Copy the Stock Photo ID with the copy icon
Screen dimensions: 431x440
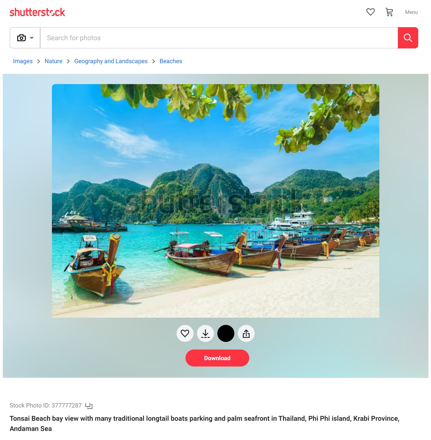[x=89, y=405]
